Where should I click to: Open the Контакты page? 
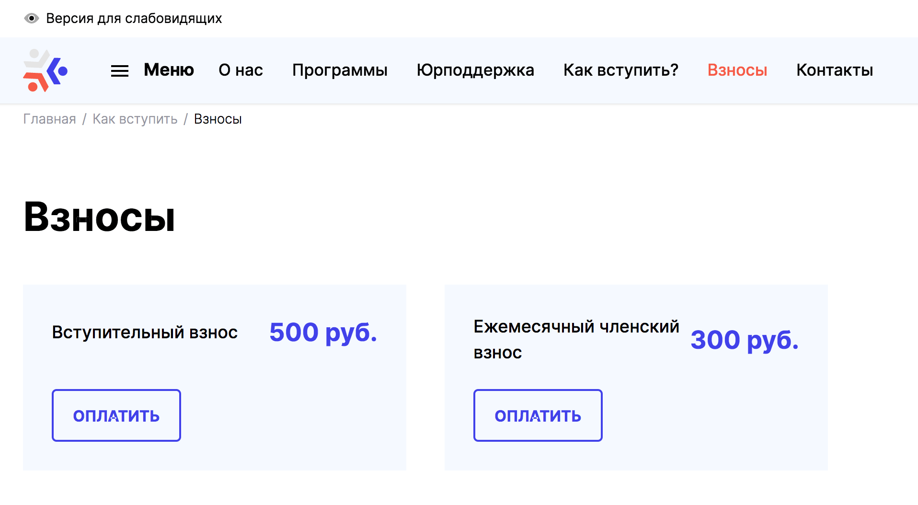835,70
